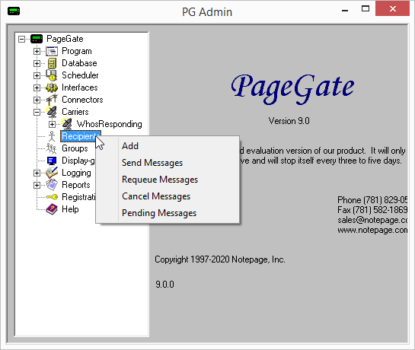Expand the WhosResponding carrier node
This screenshot has width=415, height=350.
52,124
